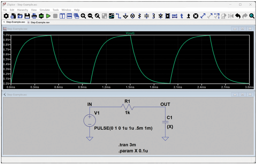Click the .tran 3m directive
This screenshot has width=257, height=164.
pyautogui.click(x=127, y=145)
